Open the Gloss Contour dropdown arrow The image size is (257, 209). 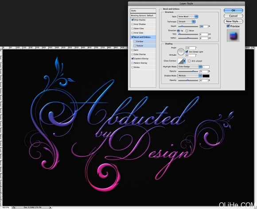(x=184, y=61)
